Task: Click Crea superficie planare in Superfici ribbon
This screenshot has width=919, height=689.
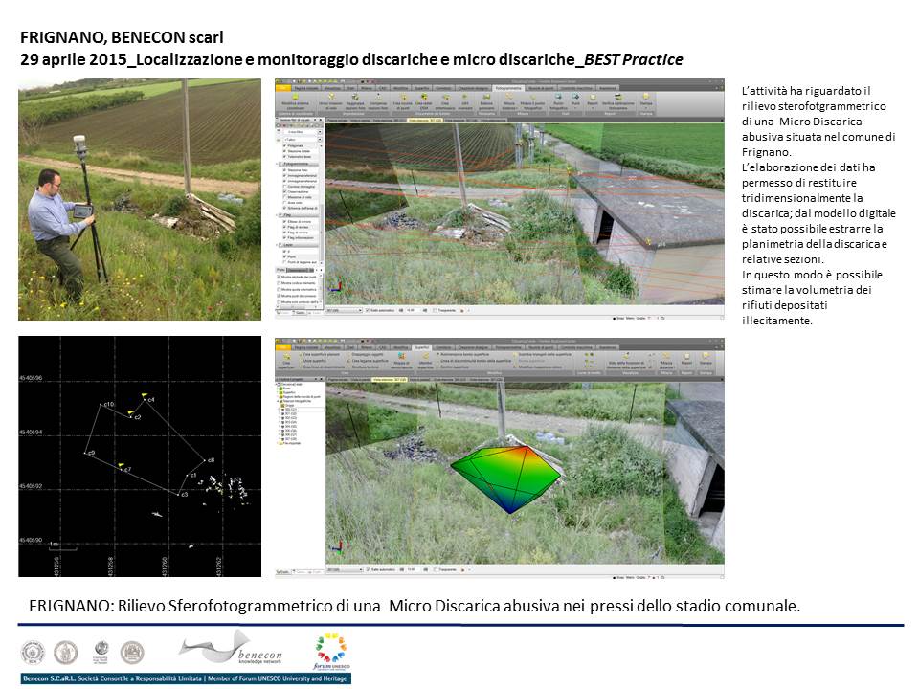Action: (x=321, y=355)
